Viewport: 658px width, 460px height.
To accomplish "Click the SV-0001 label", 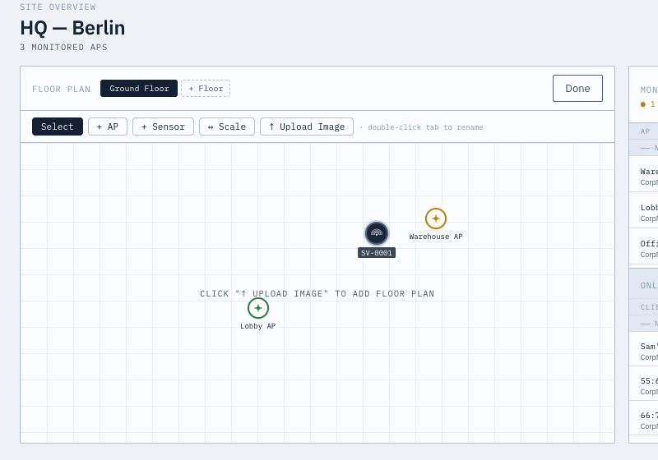I will point(377,253).
